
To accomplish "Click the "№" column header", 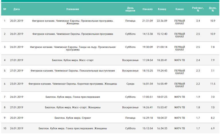I will [5, 9].
